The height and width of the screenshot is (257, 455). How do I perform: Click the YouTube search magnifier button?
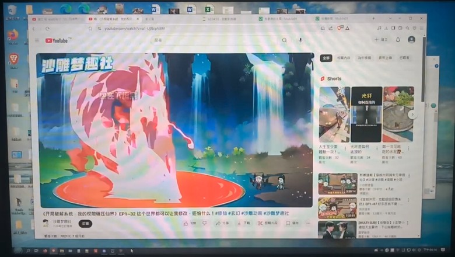click(x=285, y=40)
